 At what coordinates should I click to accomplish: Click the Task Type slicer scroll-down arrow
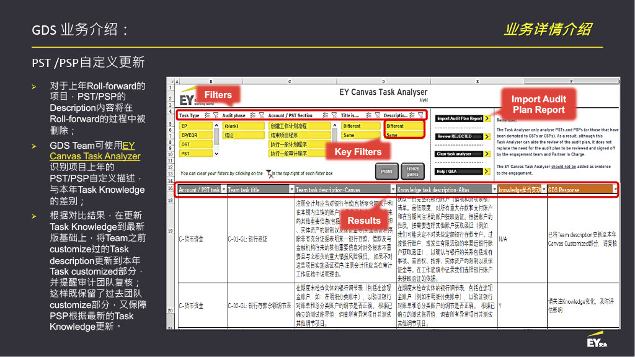216,154
